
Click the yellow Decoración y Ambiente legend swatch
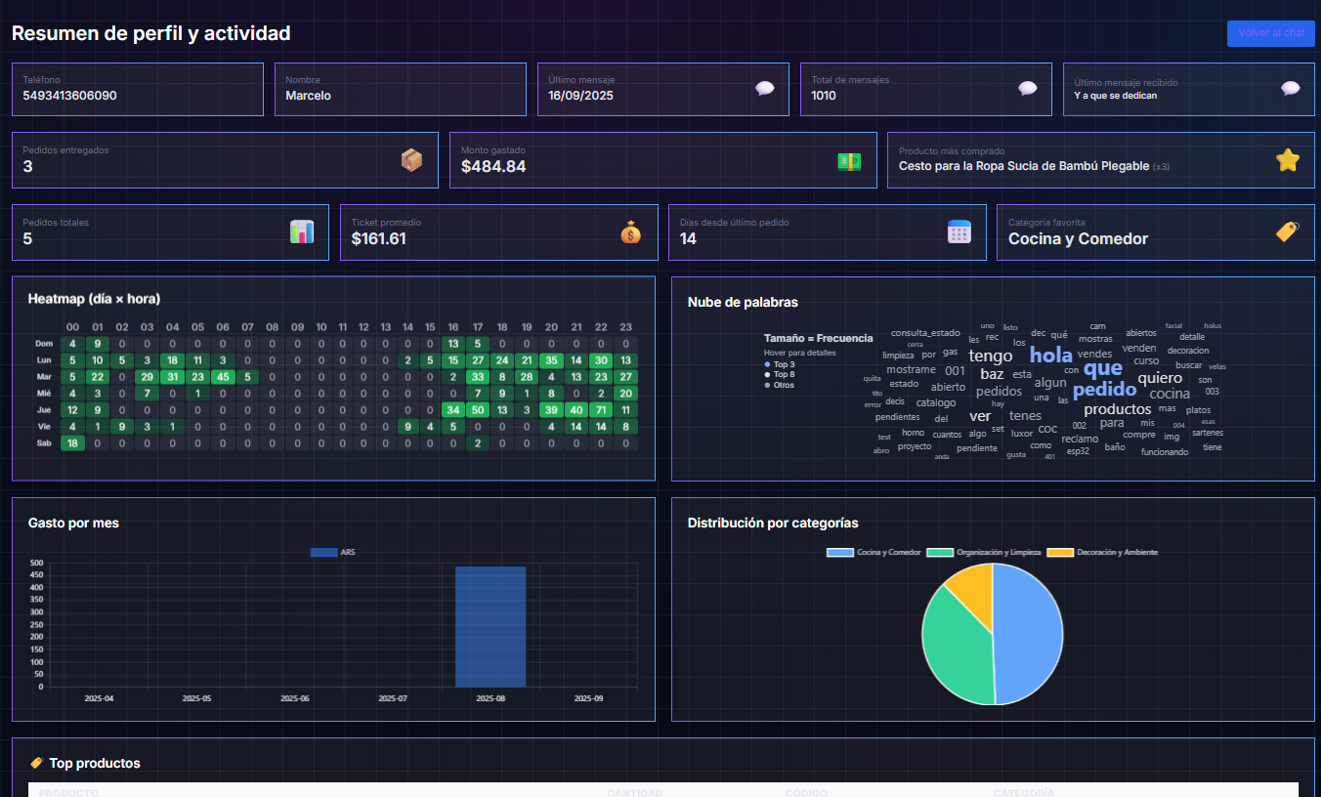(x=1060, y=553)
